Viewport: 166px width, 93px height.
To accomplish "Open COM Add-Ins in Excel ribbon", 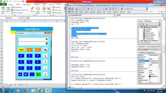I will [38, 10].
